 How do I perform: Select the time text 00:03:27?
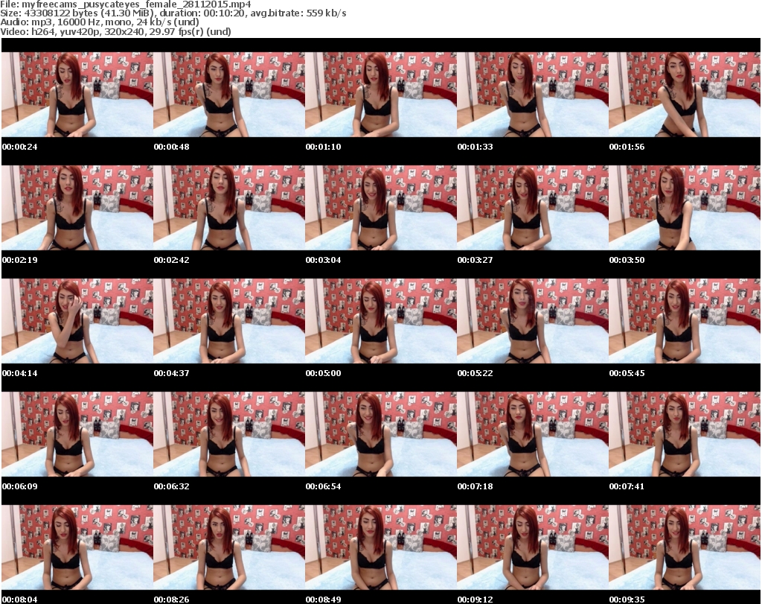[x=475, y=260]
